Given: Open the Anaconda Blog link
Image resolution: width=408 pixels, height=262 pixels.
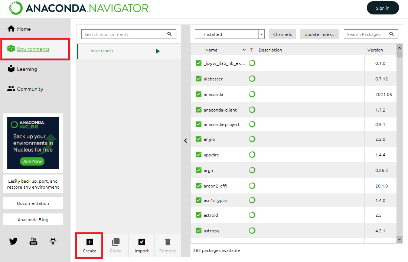Looking at the screenshot, I should coord(33,219).
